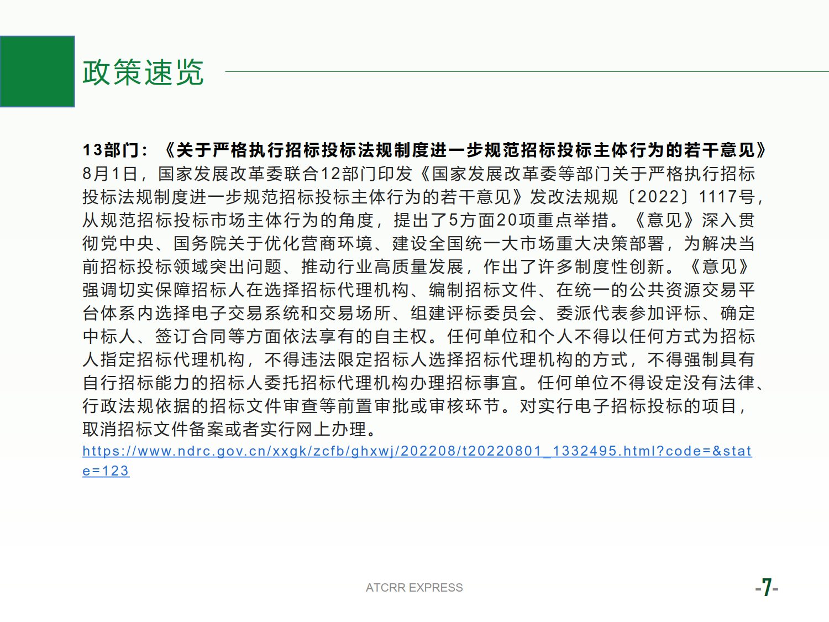
Task: Click the ATCRR EXPRESS footer text
Action: (414, 588)
